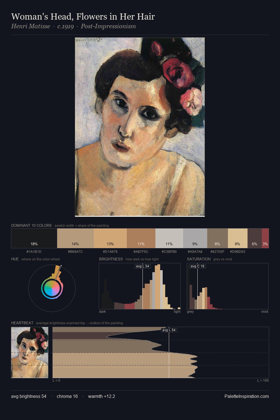Click the brightness histogram chart
This screenshot has width=280, height=420.
coord(140,286)
